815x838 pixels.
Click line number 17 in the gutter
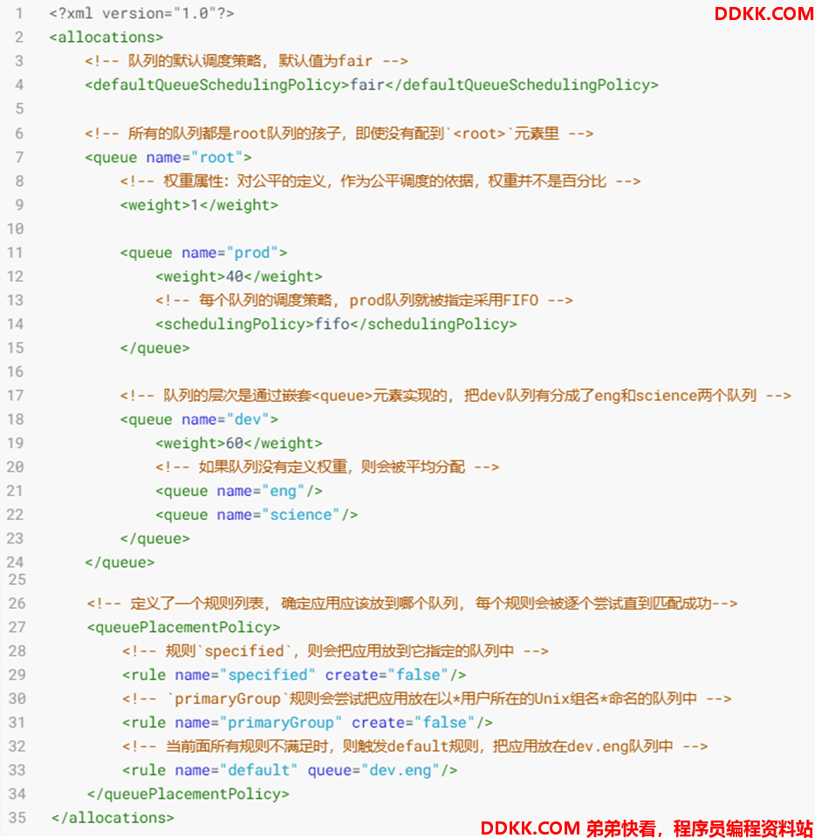pos(15,396)
